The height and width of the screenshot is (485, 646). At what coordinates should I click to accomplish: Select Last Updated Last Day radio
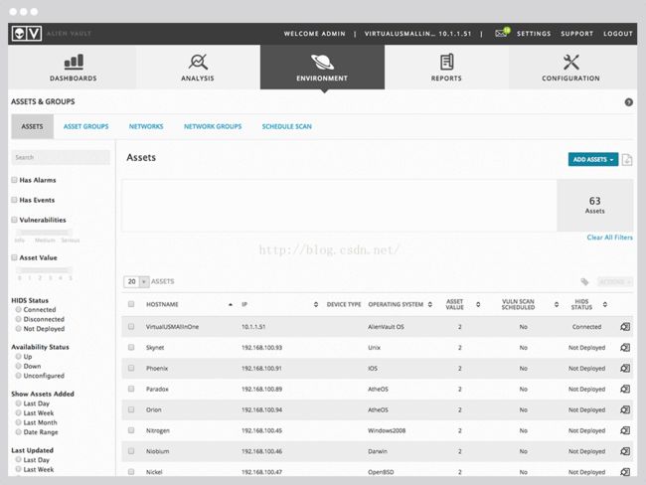click(18, 459)
